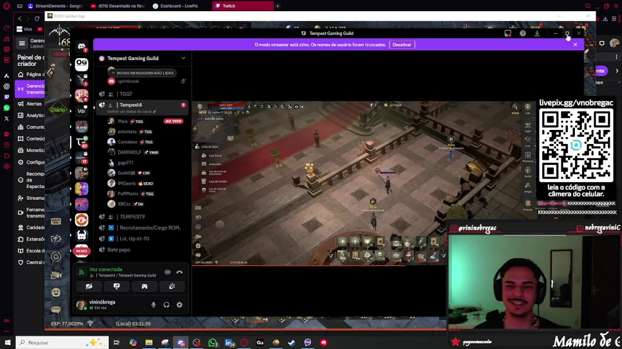The width and height of the screenshot is (622, 349).
Task: Open Windows Start menu
Action: pyautogui.click(x=7, y=343)
